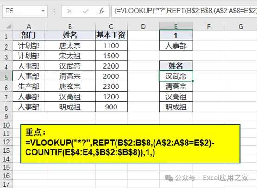Screen dimensions: 257x188
Task: Select cell A2 计划部
Action: (29, 45)
